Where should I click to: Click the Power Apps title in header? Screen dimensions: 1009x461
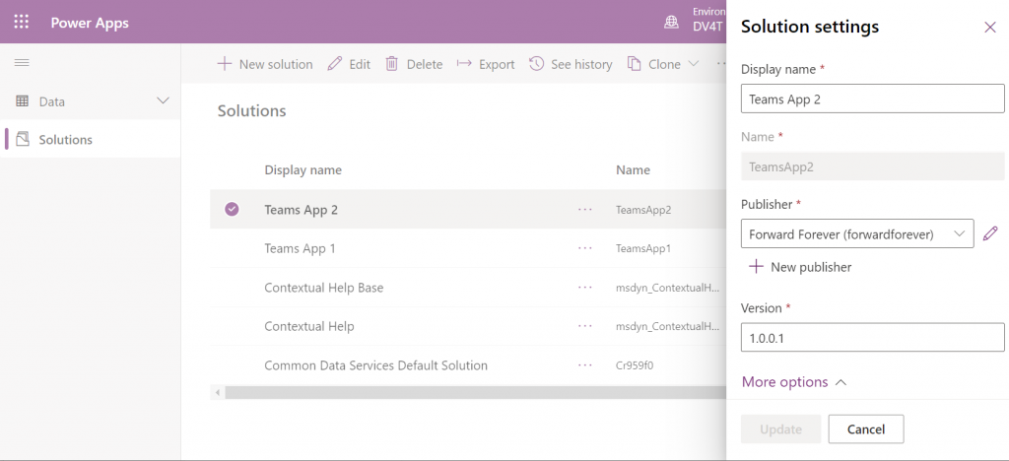[90, 23]
